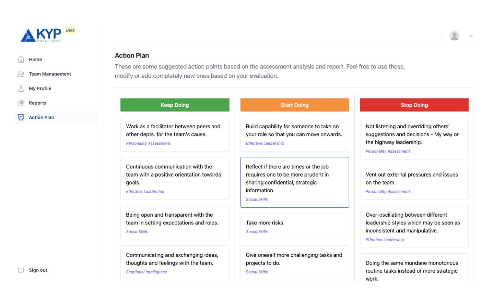Viewport: 494px width, 308px height.
Task: Select the red Stop Doing header
Action: [414, 105]
